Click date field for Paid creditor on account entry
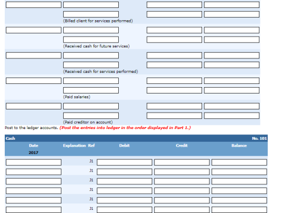 point(33,106)
